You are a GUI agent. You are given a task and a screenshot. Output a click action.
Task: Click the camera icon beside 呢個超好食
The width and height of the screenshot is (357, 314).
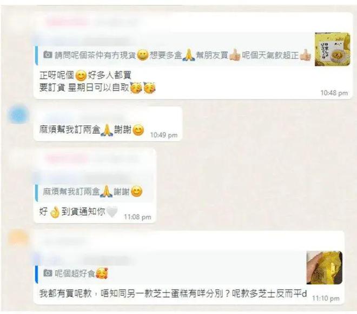pyautogui.click(x=48, y=273)
